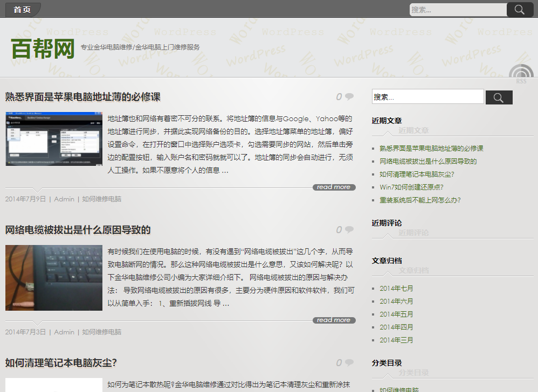Screen dimensions: 538x392
Task: Click comment bubble on the 清理笔记本灰尘 article
Action: (x=348, y=361)
